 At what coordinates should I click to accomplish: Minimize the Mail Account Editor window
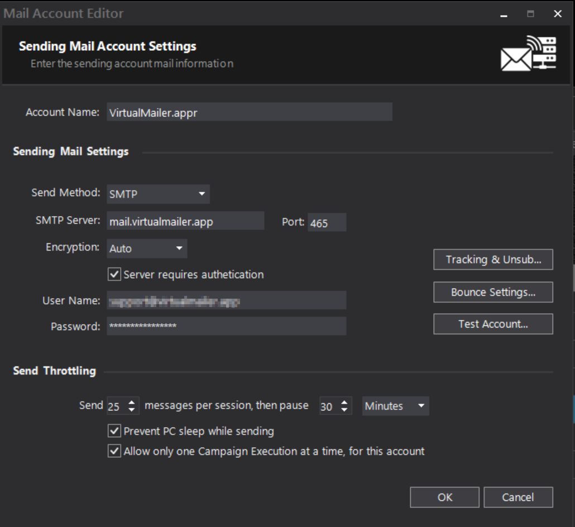(x=504, y=15)
